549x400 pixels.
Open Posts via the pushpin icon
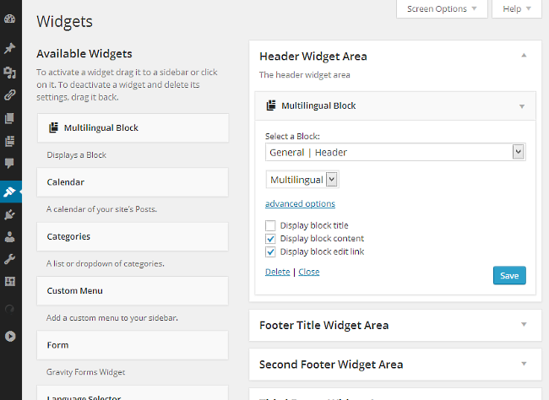(10, 48)
